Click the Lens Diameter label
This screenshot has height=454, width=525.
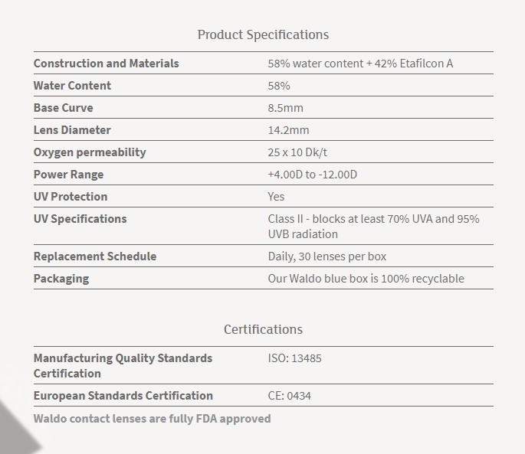(72, 130)
